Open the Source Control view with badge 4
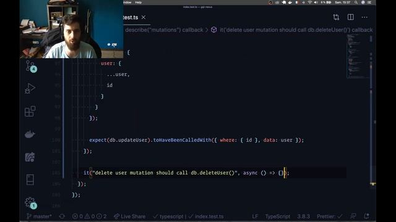Image resolution: width=396 pixels, height=222 pixels. coord(30,66)
